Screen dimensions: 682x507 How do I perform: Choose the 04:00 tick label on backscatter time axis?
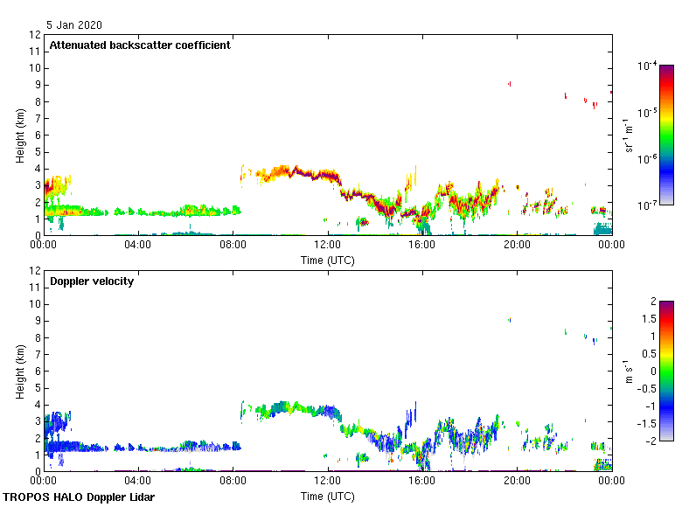point(138,245)
